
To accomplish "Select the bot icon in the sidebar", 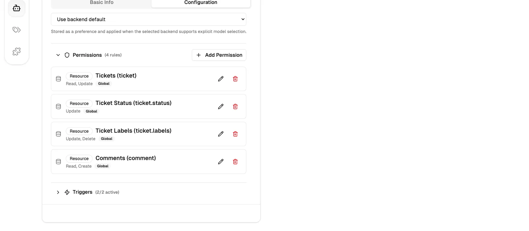I will click(x=17, y=8).
